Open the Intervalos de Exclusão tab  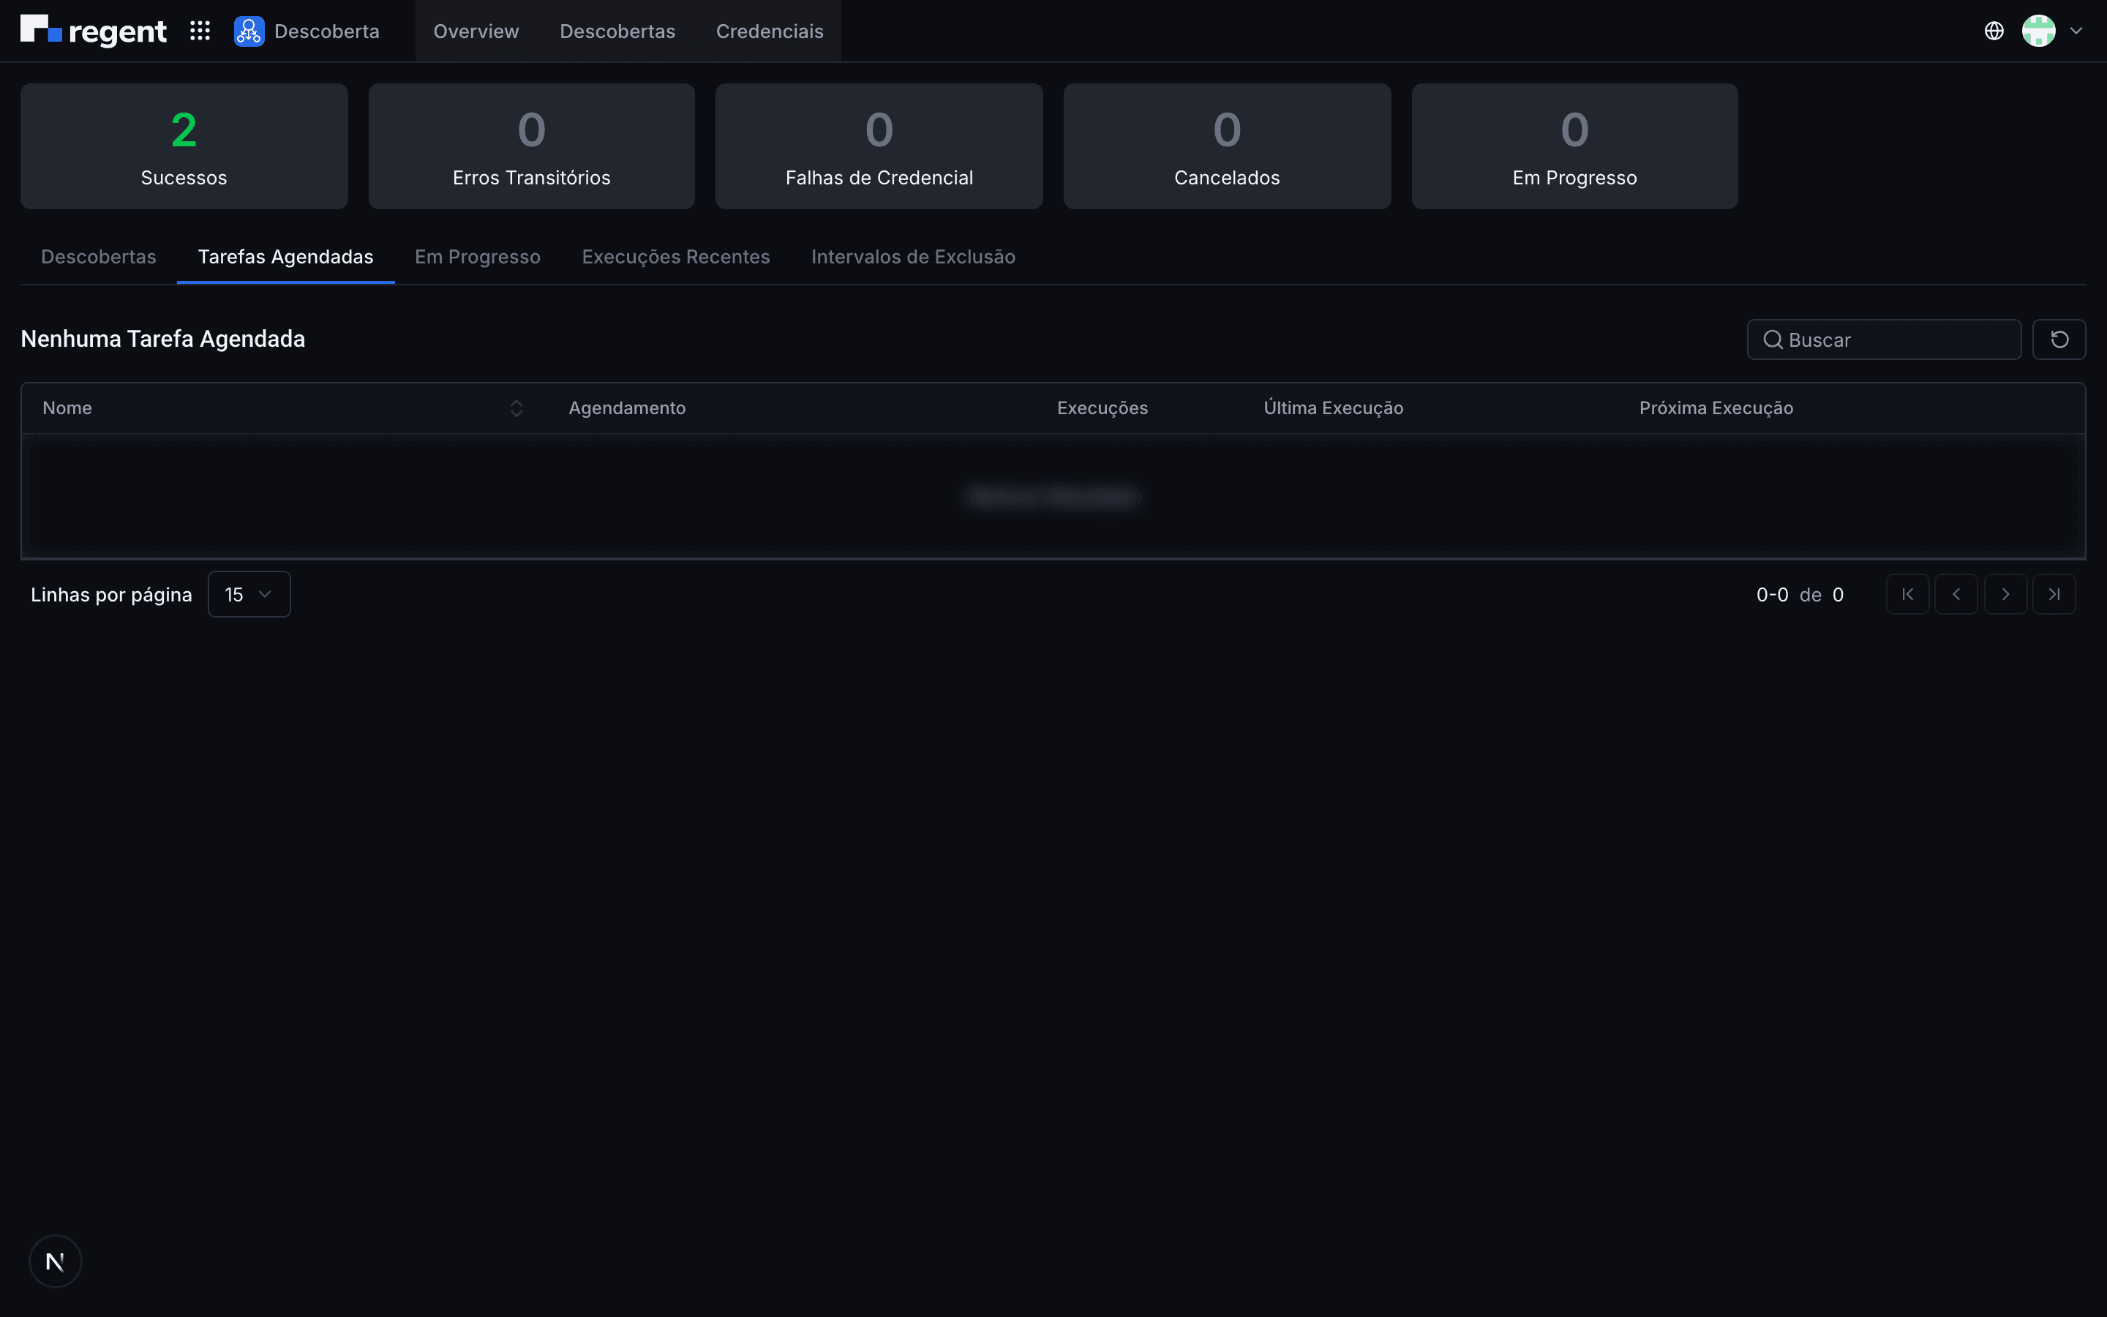[x=913, y=257]
